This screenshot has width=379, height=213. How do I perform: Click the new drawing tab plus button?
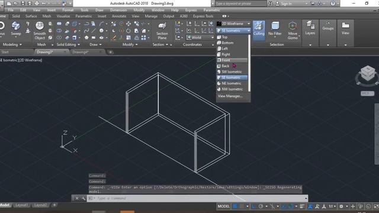110,52
